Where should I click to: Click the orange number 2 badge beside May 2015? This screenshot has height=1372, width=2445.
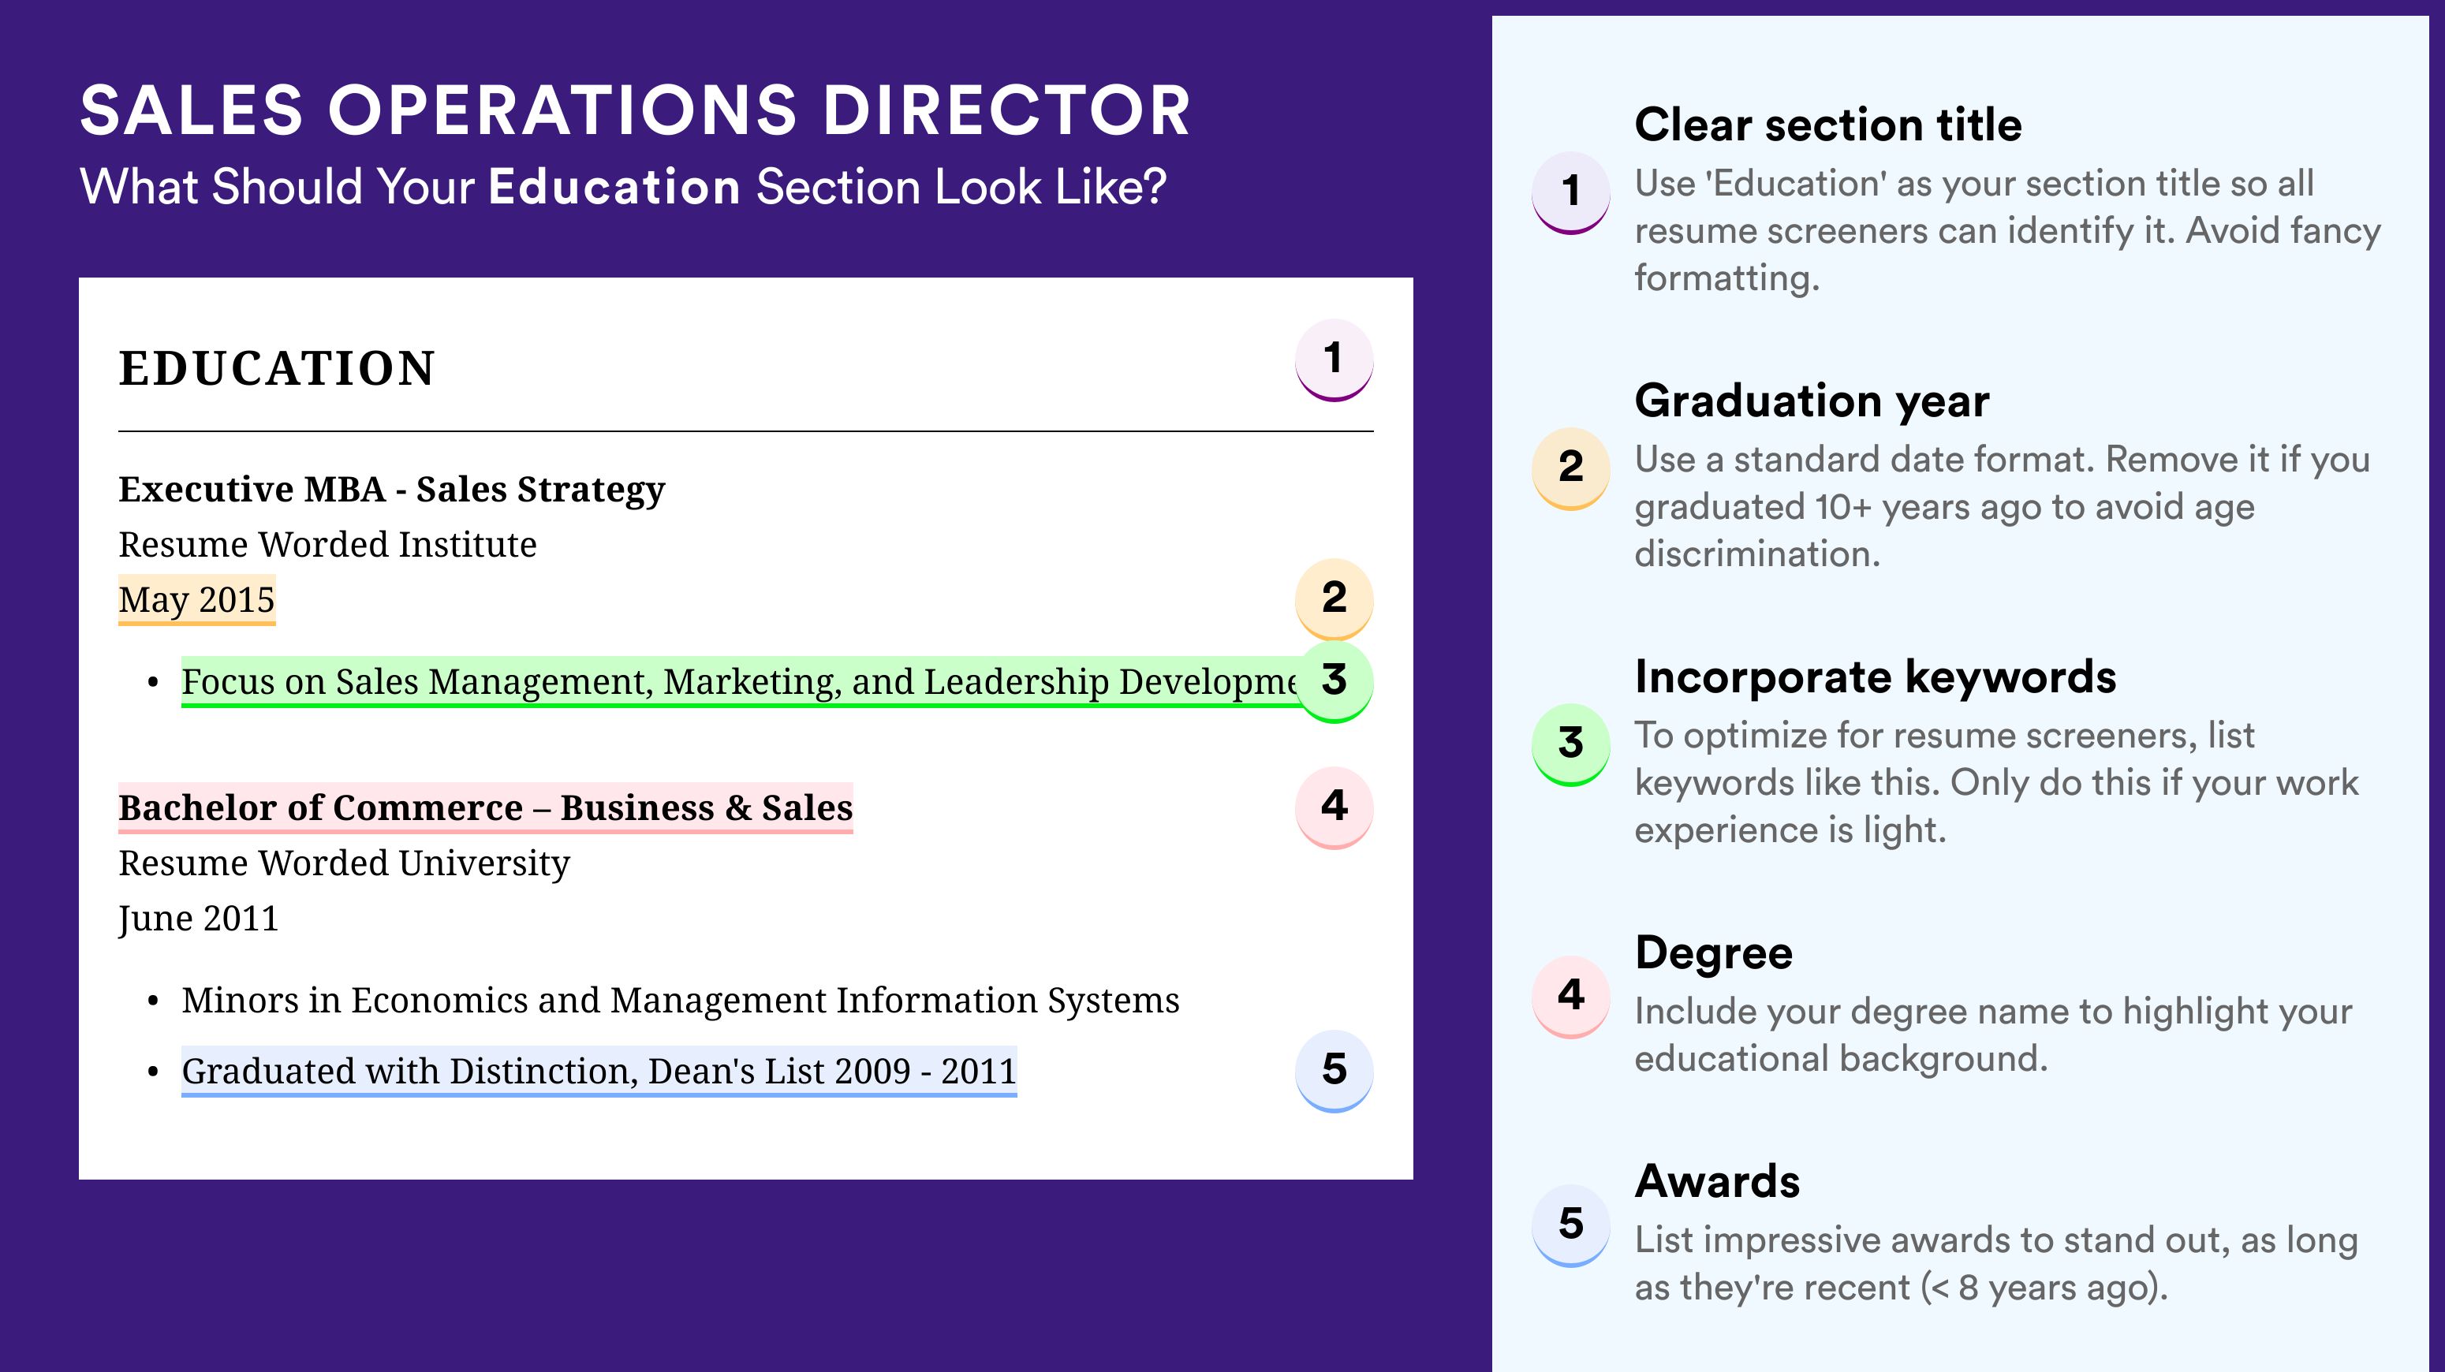click(1334, 598)
